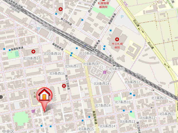The image size is (178, 133).
Task: Click hospital icon above 北10条西17 label
Action: (34, 51)
